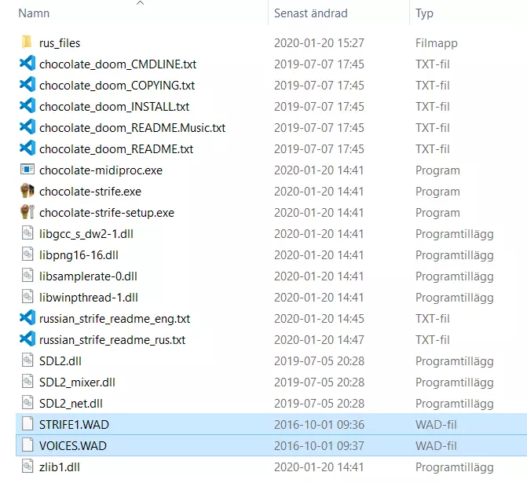Click the date 2016-10-01 09:37 of VOICES.WAD

[x=319, y=445]
